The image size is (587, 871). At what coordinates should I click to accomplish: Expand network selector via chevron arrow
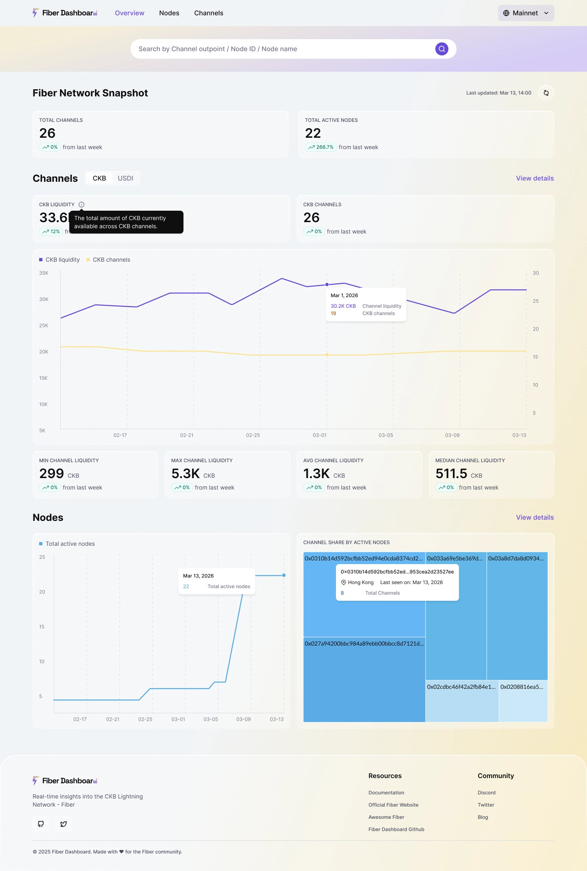(546, 13)
